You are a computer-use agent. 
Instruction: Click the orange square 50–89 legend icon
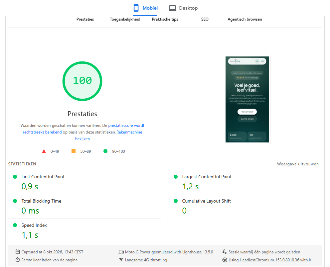74,151
